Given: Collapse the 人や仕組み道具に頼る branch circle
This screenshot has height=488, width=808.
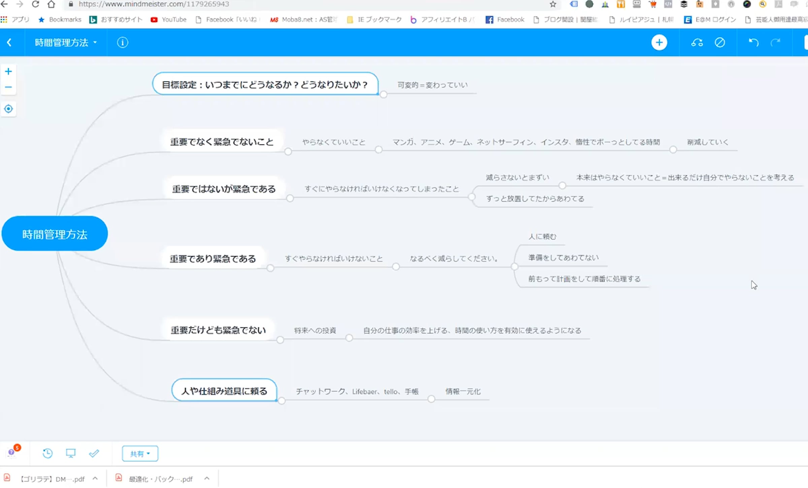Looking at the screenshot, I should 281,401.
